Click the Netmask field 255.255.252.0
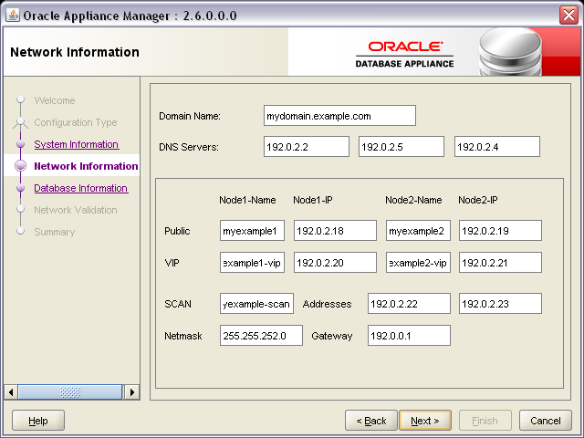 coord(261,336)
